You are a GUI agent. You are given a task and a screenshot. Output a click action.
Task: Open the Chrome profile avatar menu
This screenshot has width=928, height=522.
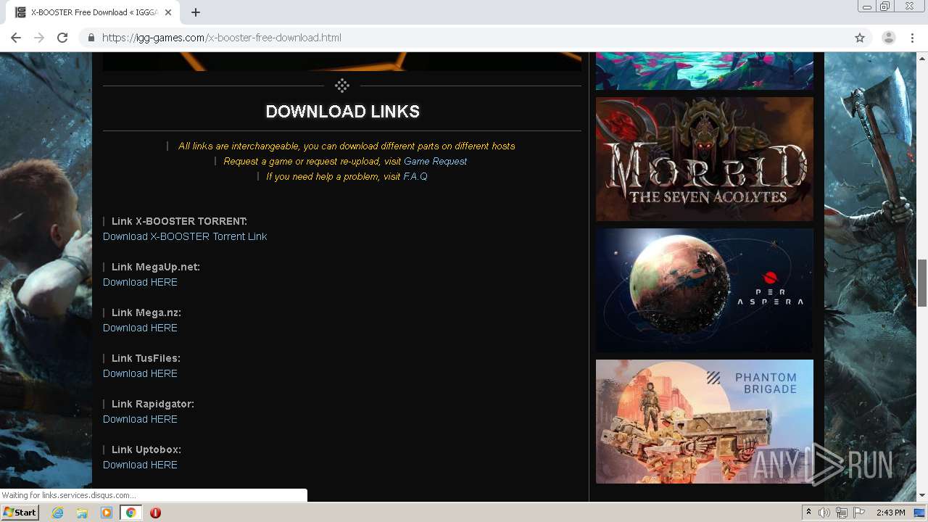[x=888, y=38]
